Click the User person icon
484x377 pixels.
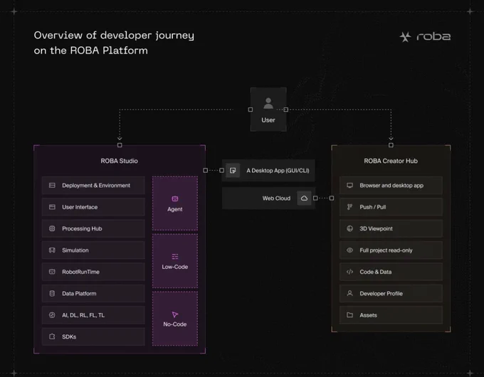268,103
